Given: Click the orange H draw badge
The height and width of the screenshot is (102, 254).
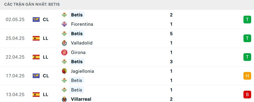Looking at the screenshot, I should 247,76.
